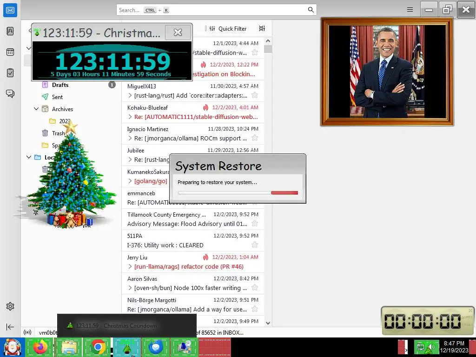Expand the KumanekoSakura golang thread

130,181
